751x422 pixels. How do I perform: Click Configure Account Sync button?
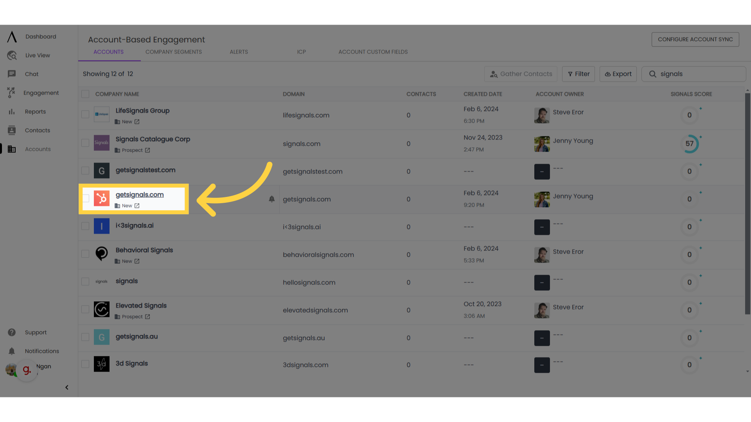(x=695, y=39)
